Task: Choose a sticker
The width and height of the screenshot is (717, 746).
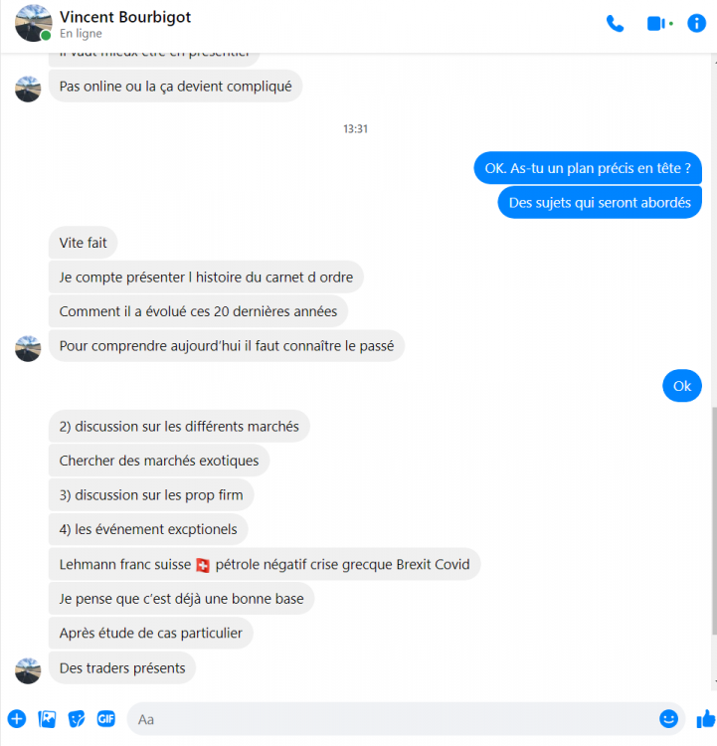Action: point(77,719)
